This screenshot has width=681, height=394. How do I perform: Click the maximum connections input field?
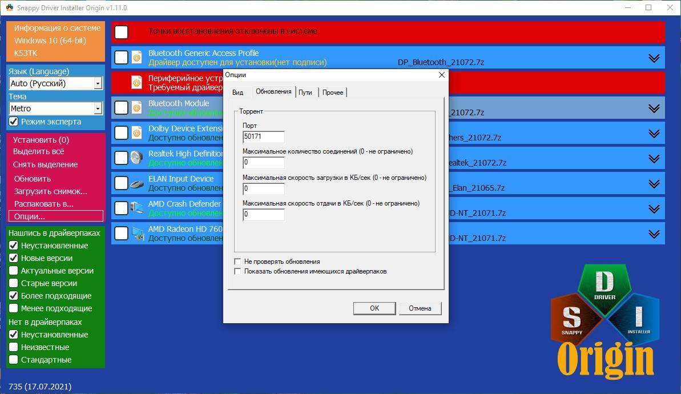point(264,163)
